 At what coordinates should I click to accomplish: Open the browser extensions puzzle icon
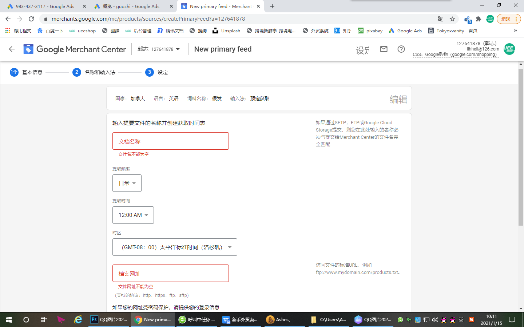479,19
